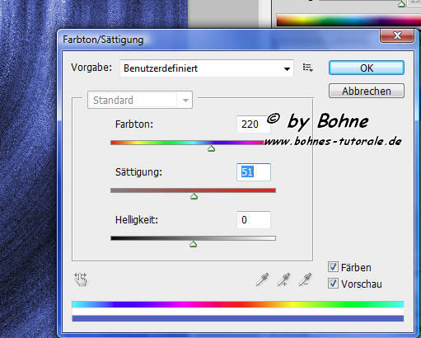421x338 pixels.
Task: Click the Abbrechen button
Action: 367,91
